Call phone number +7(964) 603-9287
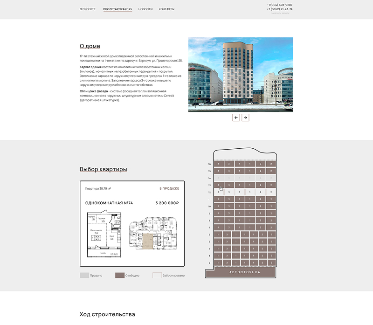The height and width of the screenshot is (325, 373). (280, 5)
